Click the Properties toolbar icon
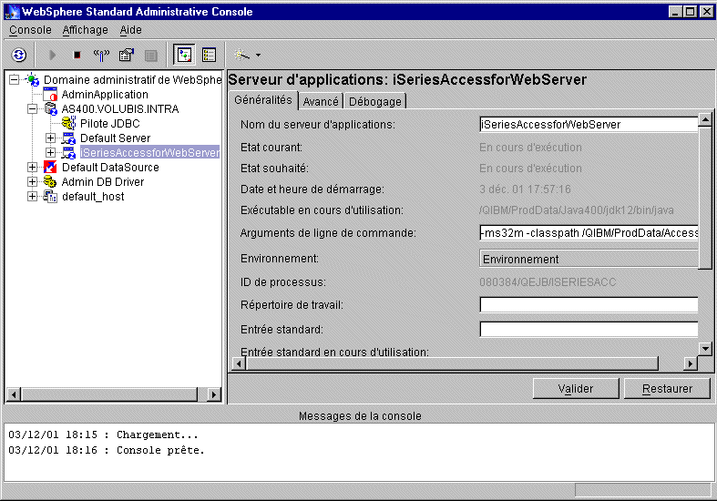 (127, 56)
